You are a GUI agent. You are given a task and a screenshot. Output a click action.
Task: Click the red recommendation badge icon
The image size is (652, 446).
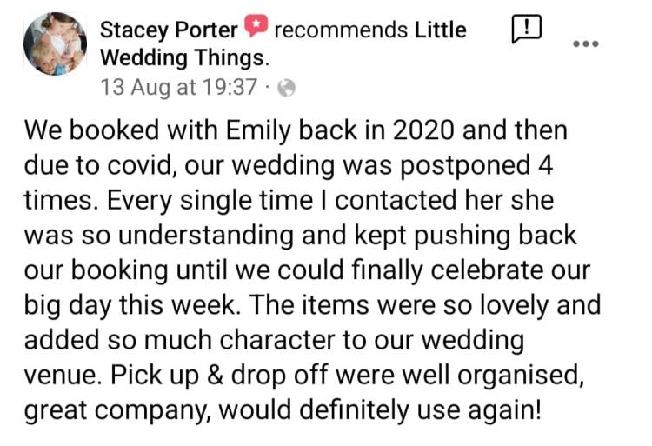pyautogui.click(x=256, y=30)
